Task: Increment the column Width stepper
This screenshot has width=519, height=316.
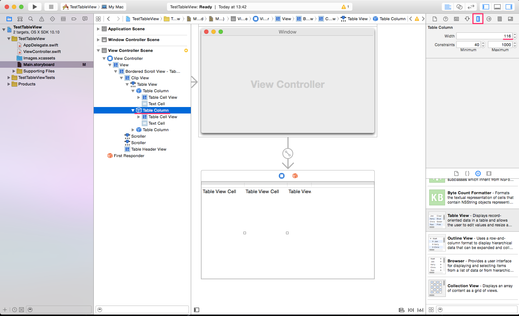Action: coord(515,35)
